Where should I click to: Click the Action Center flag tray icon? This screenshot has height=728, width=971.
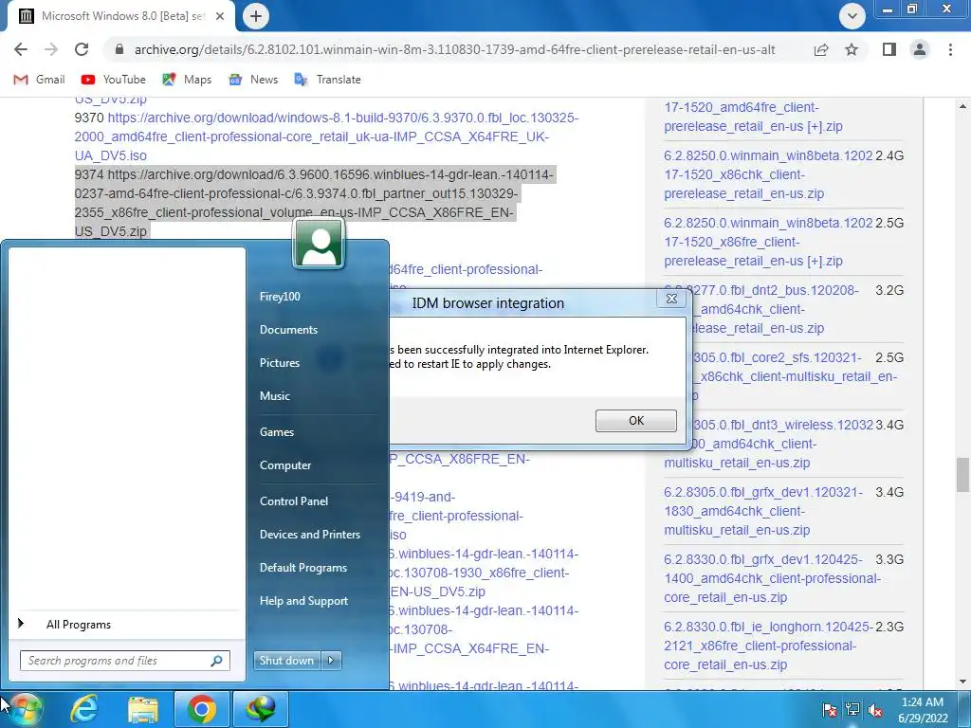click(x=829, y=710)
